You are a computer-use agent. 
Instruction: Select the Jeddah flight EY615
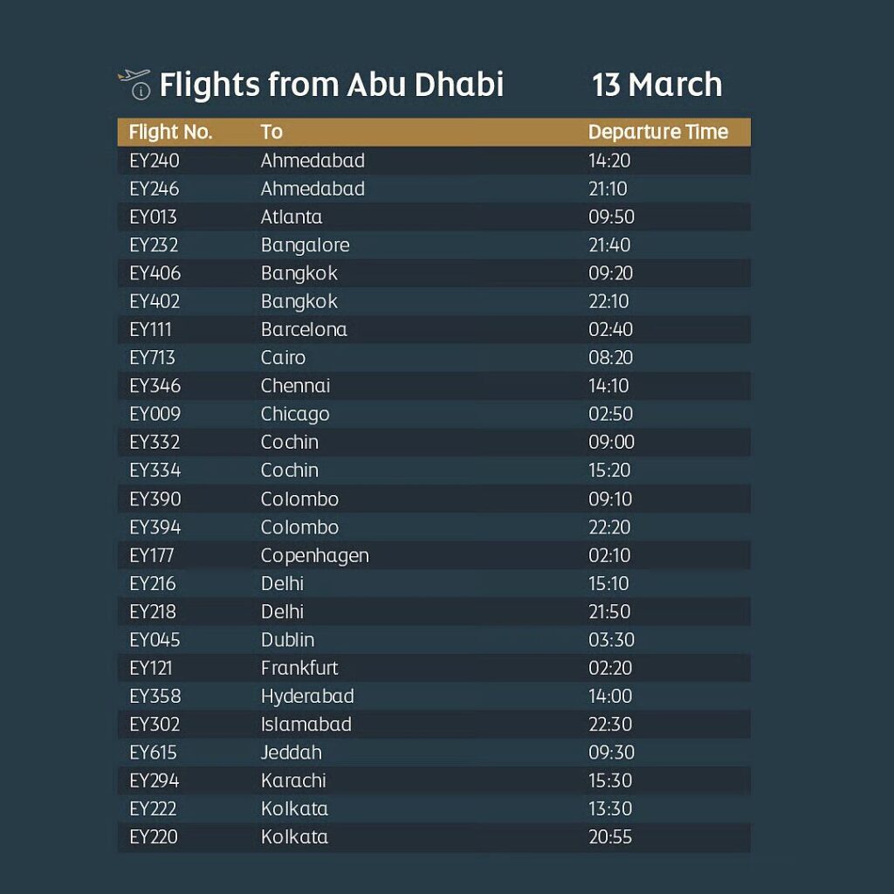tap(153, 753)
